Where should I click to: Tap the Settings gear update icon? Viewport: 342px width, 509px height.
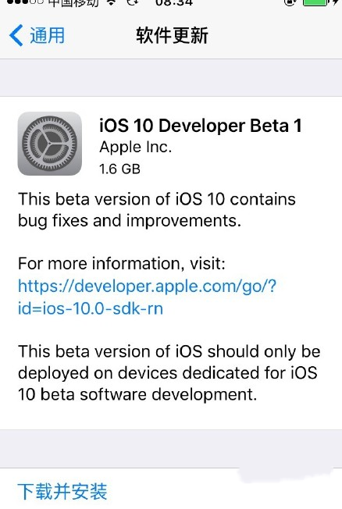[50, 144]
